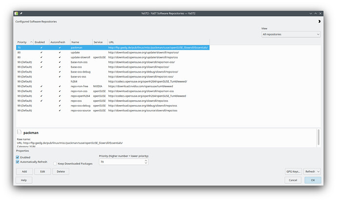Select the repo-oss-debug repository

[x=81, y=106]
